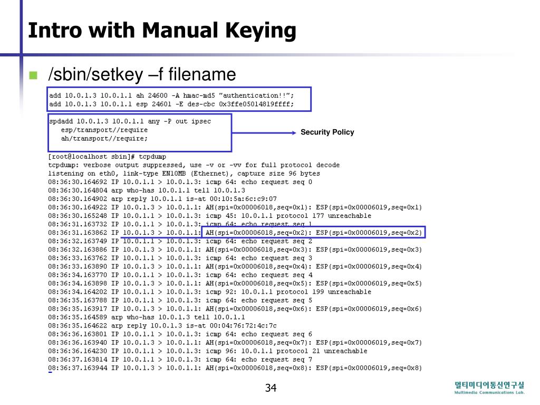
Task: Click the "esp 24601 -E des-cbc" add line
Action: coord(171,104)
